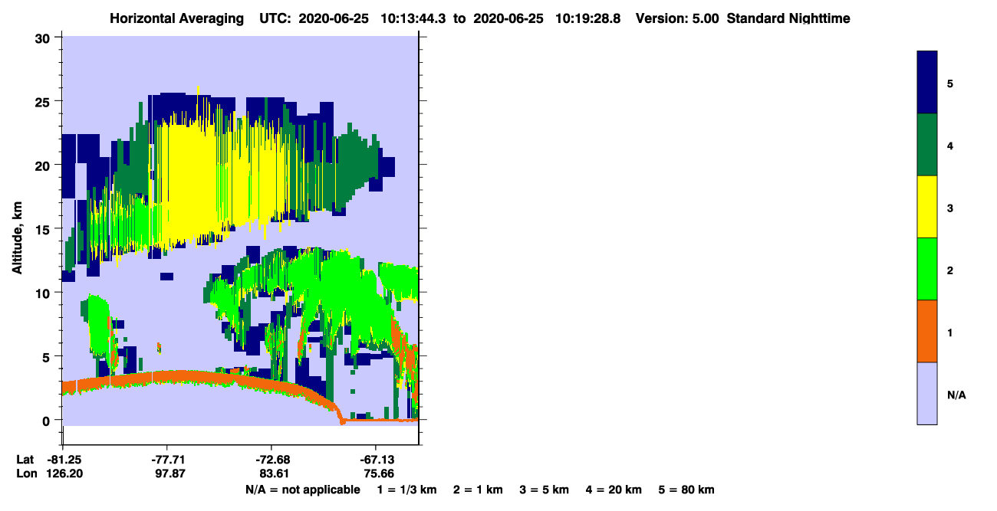Click legend text '2 = 1 km'
The width and height of the screenshot is (997, 511).
point(478,490)
